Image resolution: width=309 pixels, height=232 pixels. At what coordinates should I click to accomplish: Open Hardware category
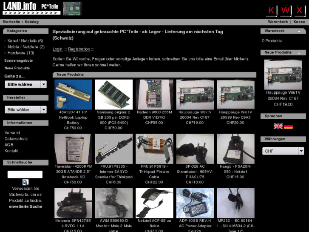[x=21, y=53]
